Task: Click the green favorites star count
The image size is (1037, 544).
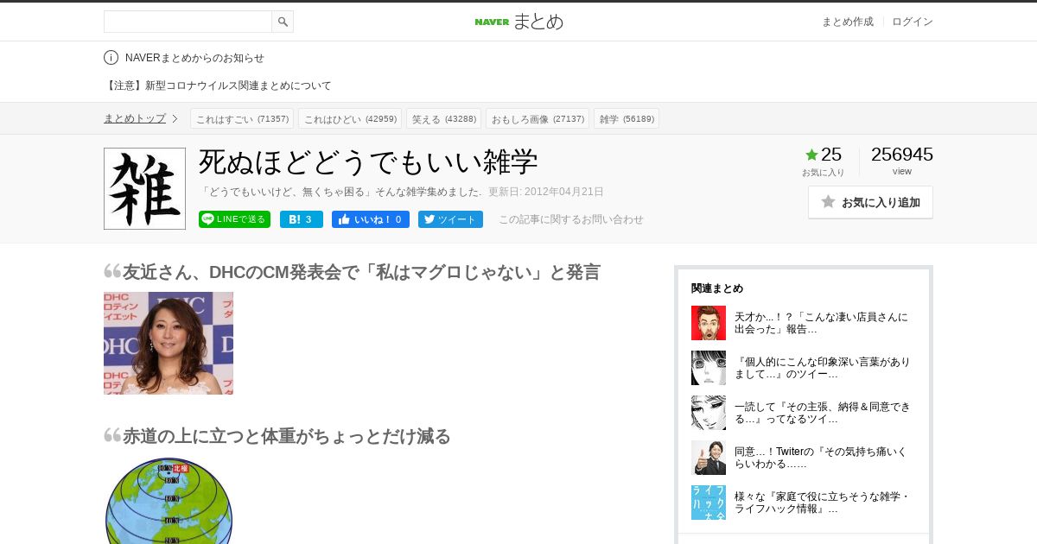Action: click(823, 155)
